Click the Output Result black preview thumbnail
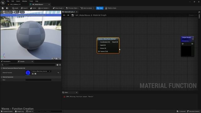The image size is (201, 113). (x=186, y=51)
